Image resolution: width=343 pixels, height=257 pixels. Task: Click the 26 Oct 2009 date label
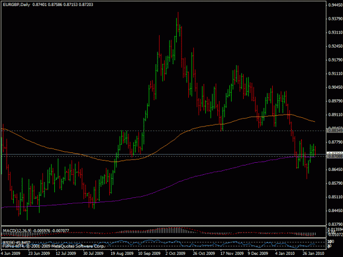click(204, 253)
